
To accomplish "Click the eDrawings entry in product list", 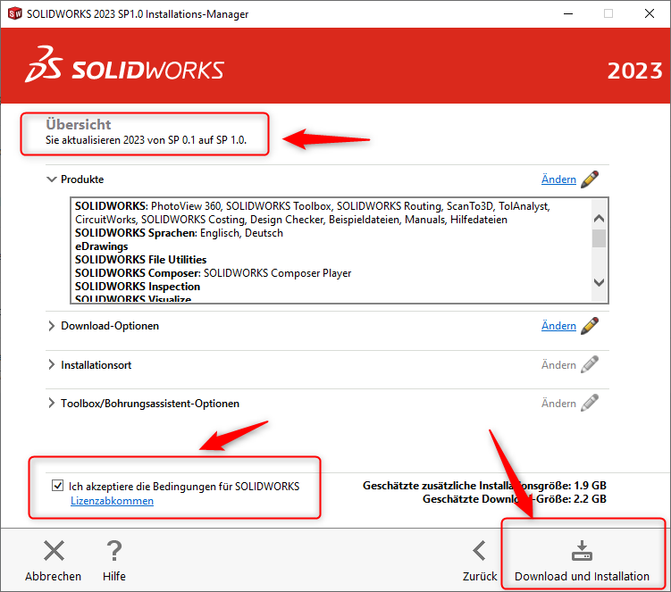I will [102, 246].
